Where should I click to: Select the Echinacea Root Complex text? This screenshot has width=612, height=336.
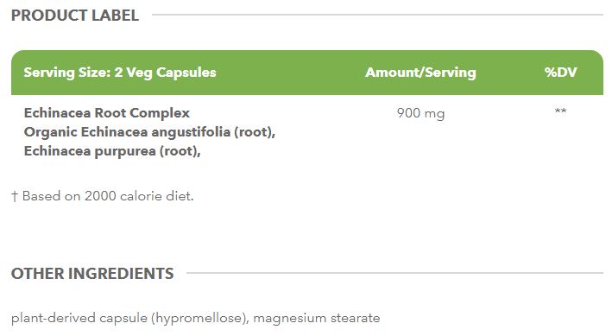coord(107,113)
